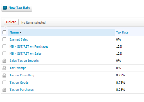Click the sort arrow next to Name

click(x=21, y=33)
